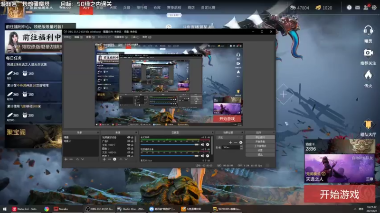
Task: Click 设置 settings button in OBS Controls
Action: (x=260, y=150)
